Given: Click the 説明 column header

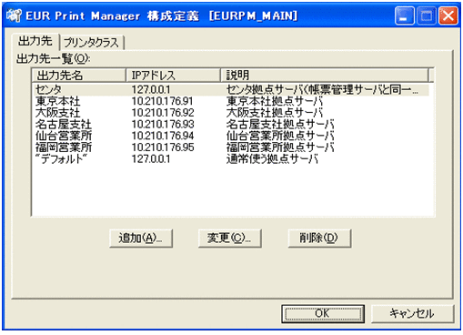Looking at the screenshot, I should (x=325, y=76).
